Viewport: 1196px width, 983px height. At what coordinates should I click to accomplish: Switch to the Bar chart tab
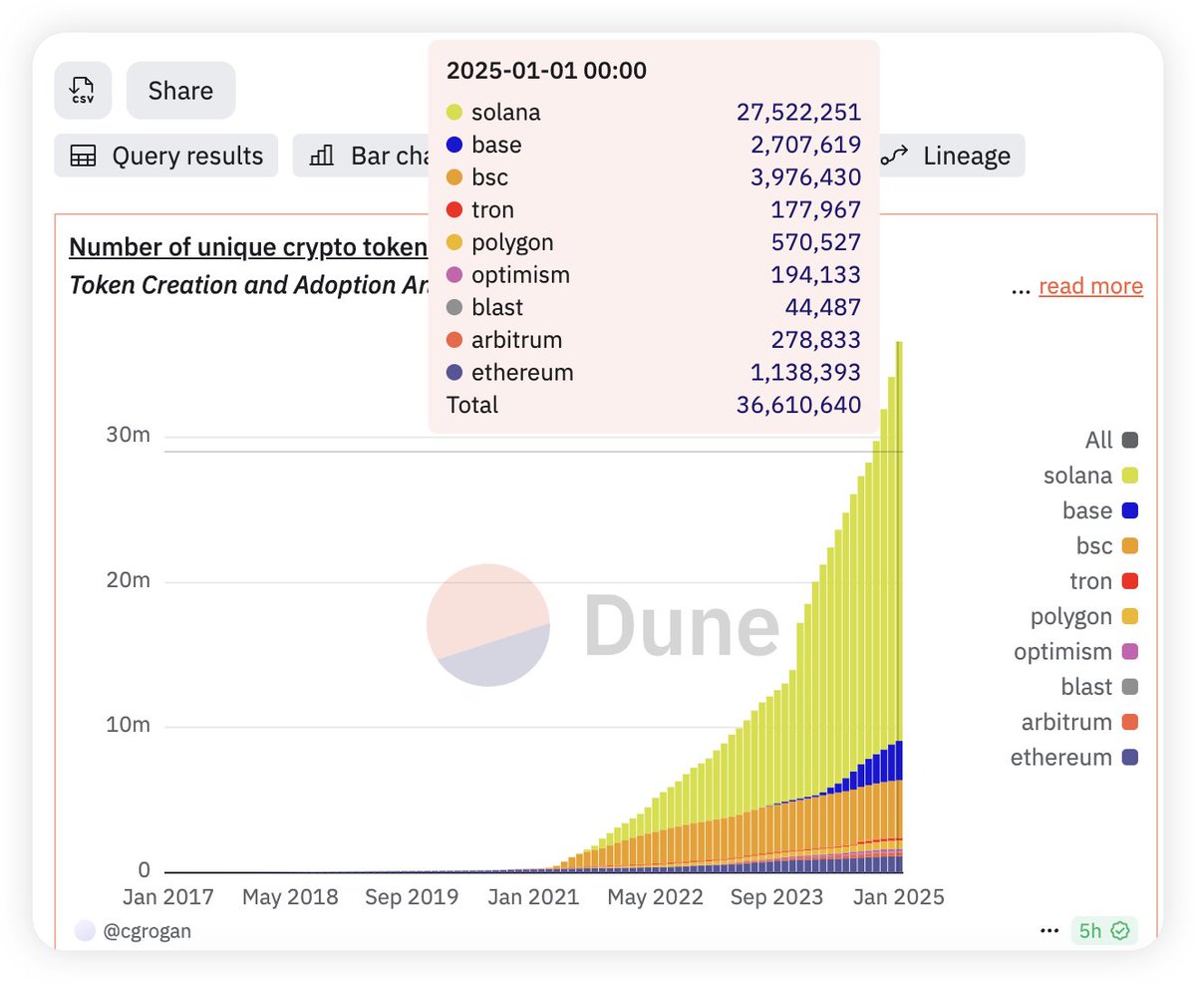pyautogui.click(x=361, y=156)
